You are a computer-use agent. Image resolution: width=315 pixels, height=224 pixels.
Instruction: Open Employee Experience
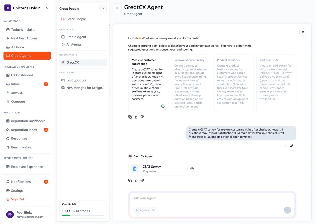point(27,167)
